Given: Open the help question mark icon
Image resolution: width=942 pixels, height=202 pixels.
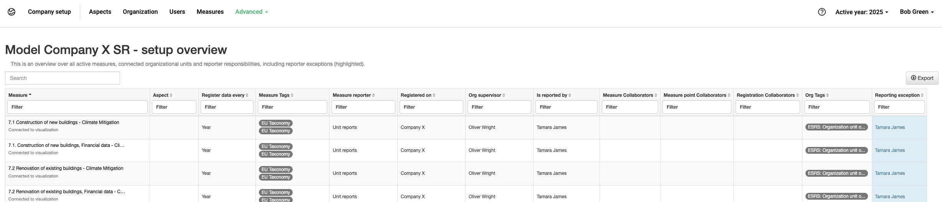Looking at the screenshot, I should pyautogui.click(x=822, y=12).
